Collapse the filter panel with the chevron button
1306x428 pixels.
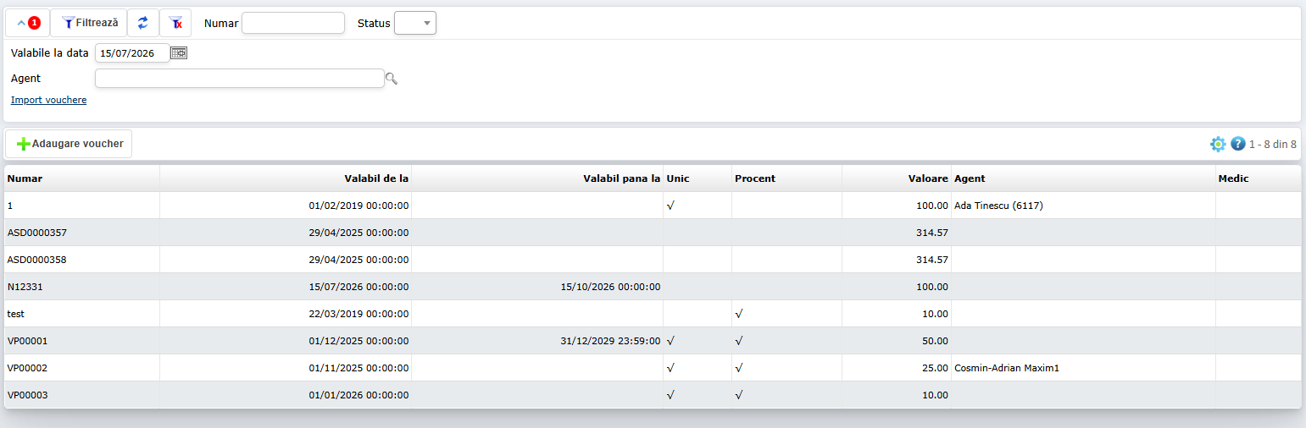tap(28, 23)
